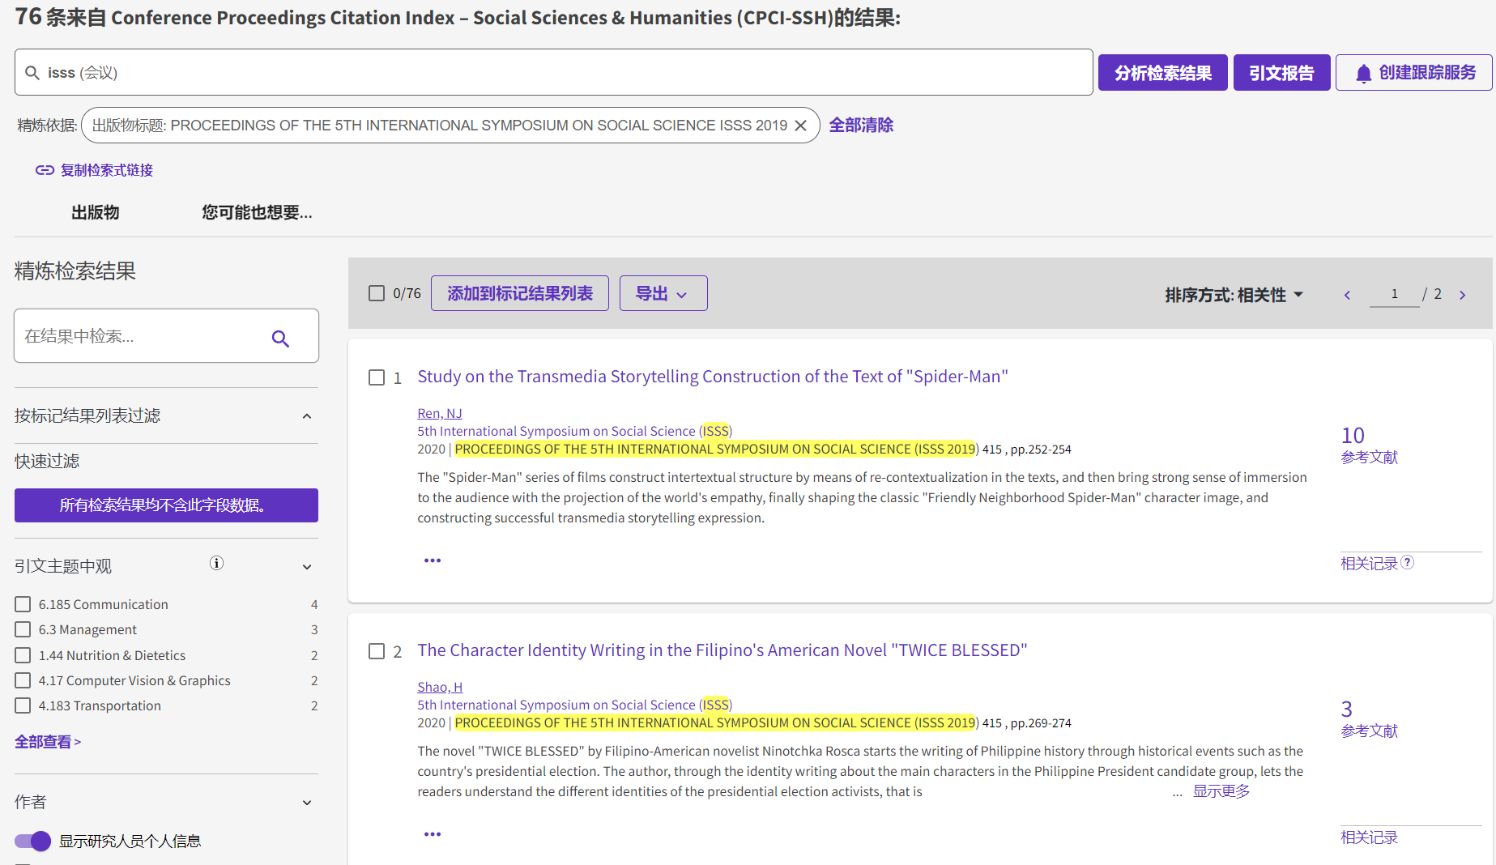This screenshot has height=865, width=1496.
Task: Click the copy query link chain icon
Action: tap(45, 170)
